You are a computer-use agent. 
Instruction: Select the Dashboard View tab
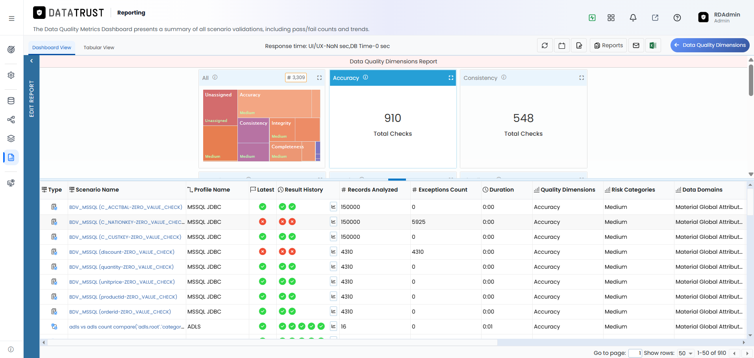click(52, 48)
